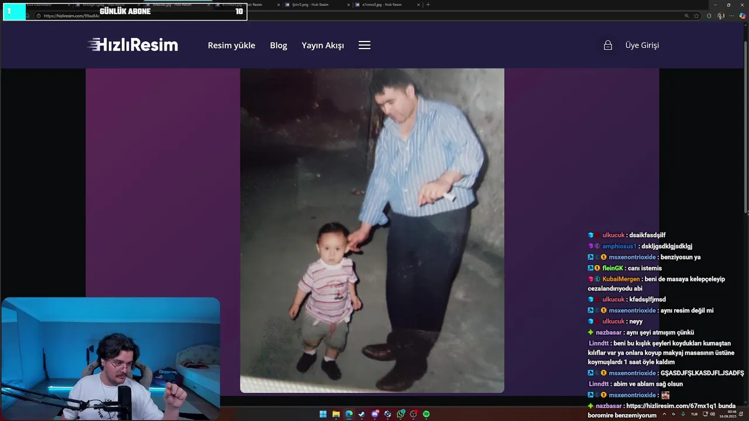Click username amphioxus1 in chat

(x=619, y=246)
